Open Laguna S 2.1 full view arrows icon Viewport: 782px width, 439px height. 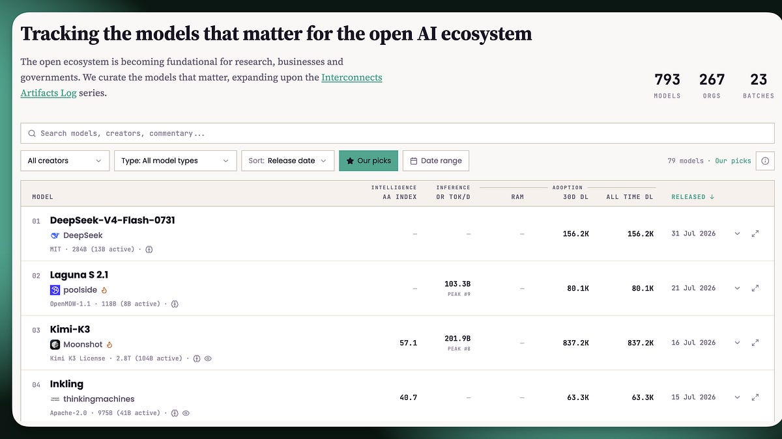coord(755,288)
